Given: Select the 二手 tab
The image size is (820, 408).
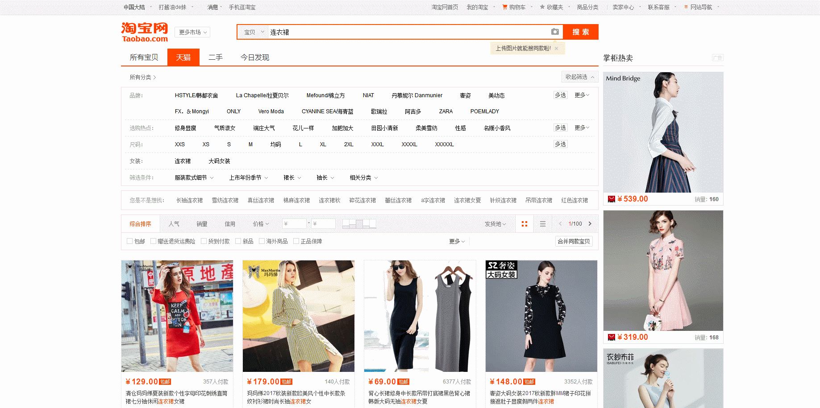Looking at the screenshot, I should (215, 57).
